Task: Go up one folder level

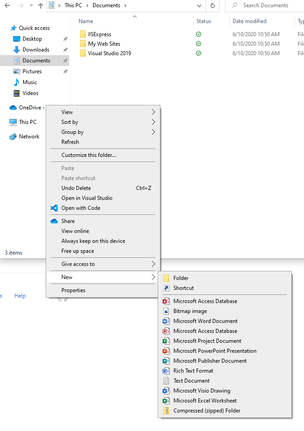Action: 41,5
